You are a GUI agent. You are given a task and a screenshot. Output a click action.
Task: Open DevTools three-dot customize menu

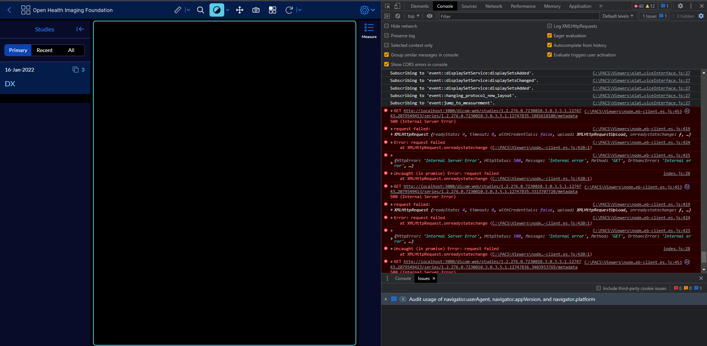[x=691, y=6]
